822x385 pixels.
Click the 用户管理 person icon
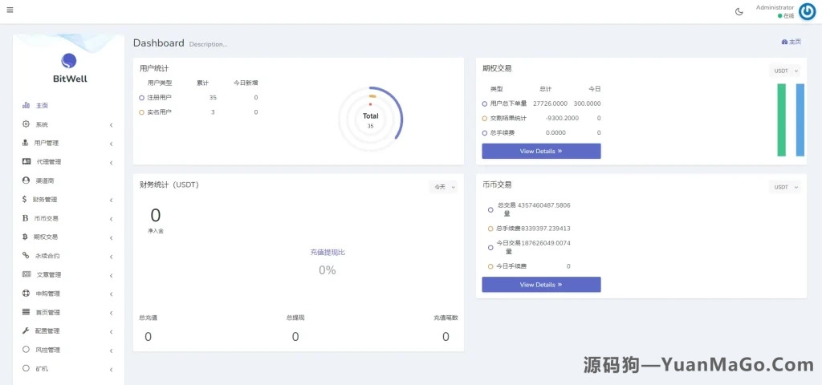pos(25,143)
